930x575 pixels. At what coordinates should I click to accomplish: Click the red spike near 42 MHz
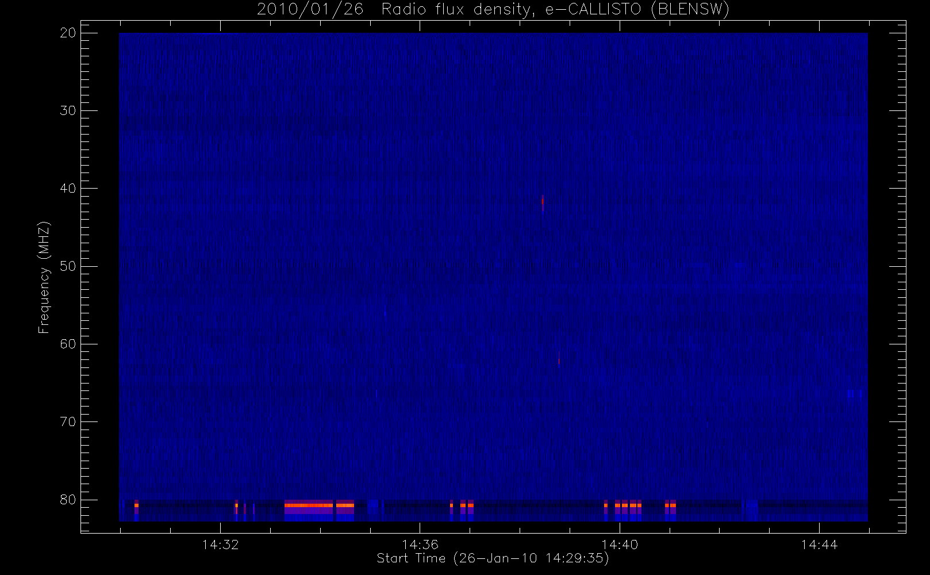pyautogui.click(x=543, y=204)
